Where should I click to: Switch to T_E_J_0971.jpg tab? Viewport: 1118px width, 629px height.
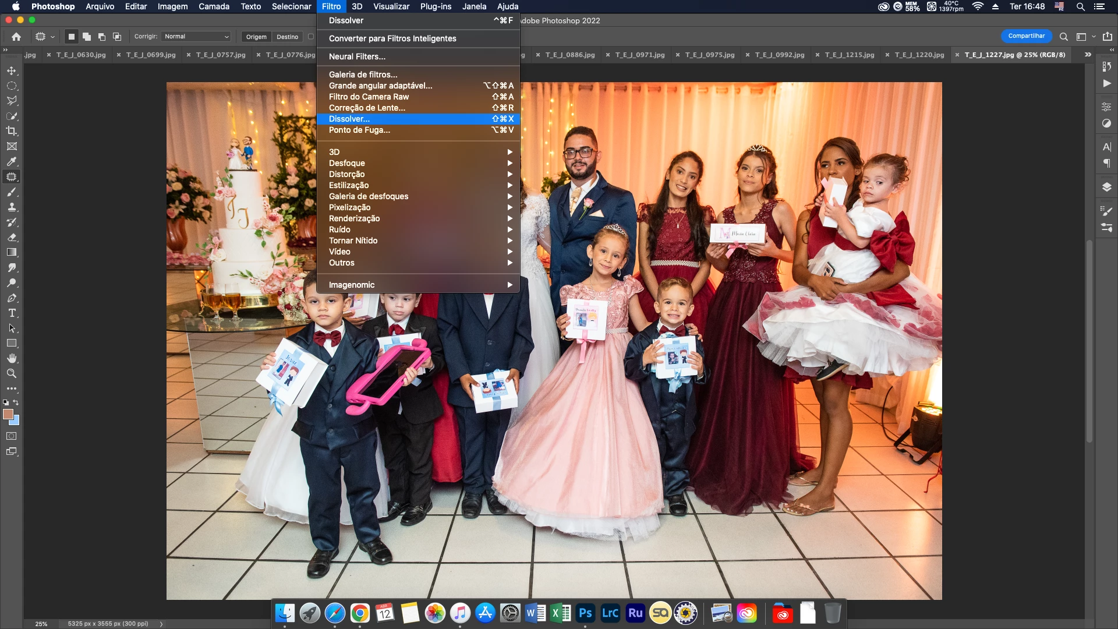tap(639, 55)
